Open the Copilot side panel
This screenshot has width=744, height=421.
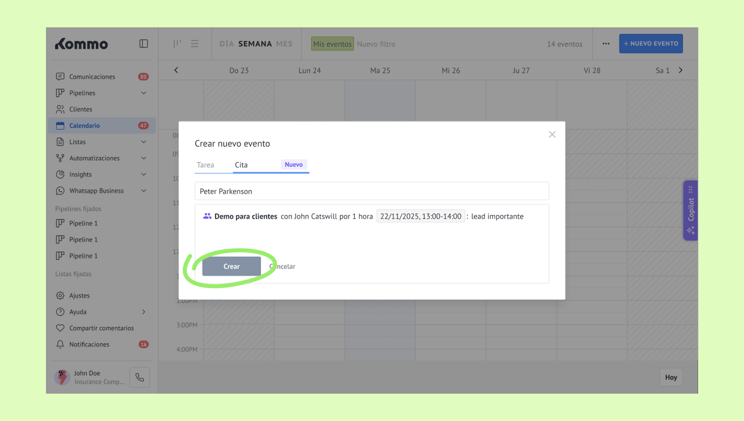(691, 210)
